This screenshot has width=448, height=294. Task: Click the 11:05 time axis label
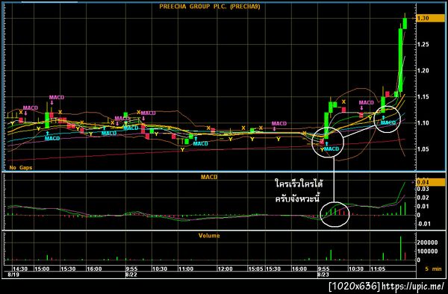coord(378,269)
